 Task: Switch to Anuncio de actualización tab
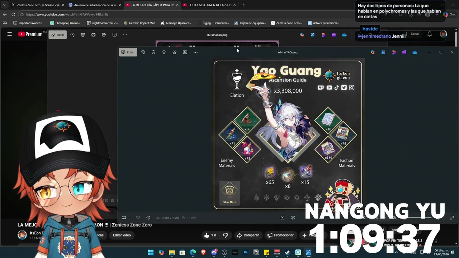(x=95, y=5)
